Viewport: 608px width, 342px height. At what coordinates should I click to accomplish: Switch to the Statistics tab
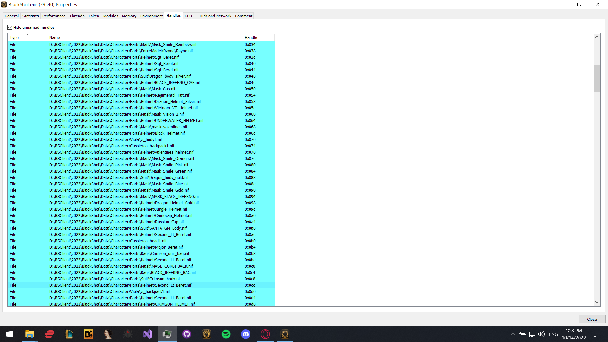click(x=31, y=16)
